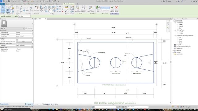
Task: Click the Match Type paintbrush icon
Action: (21, 12)
